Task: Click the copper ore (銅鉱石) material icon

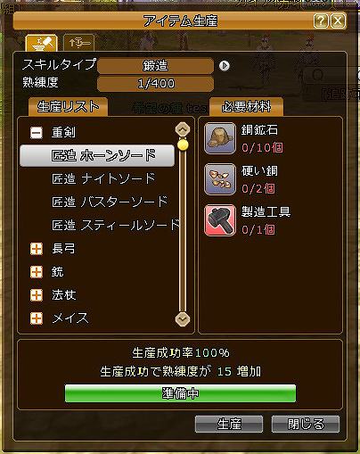Action: coord(220,138)
